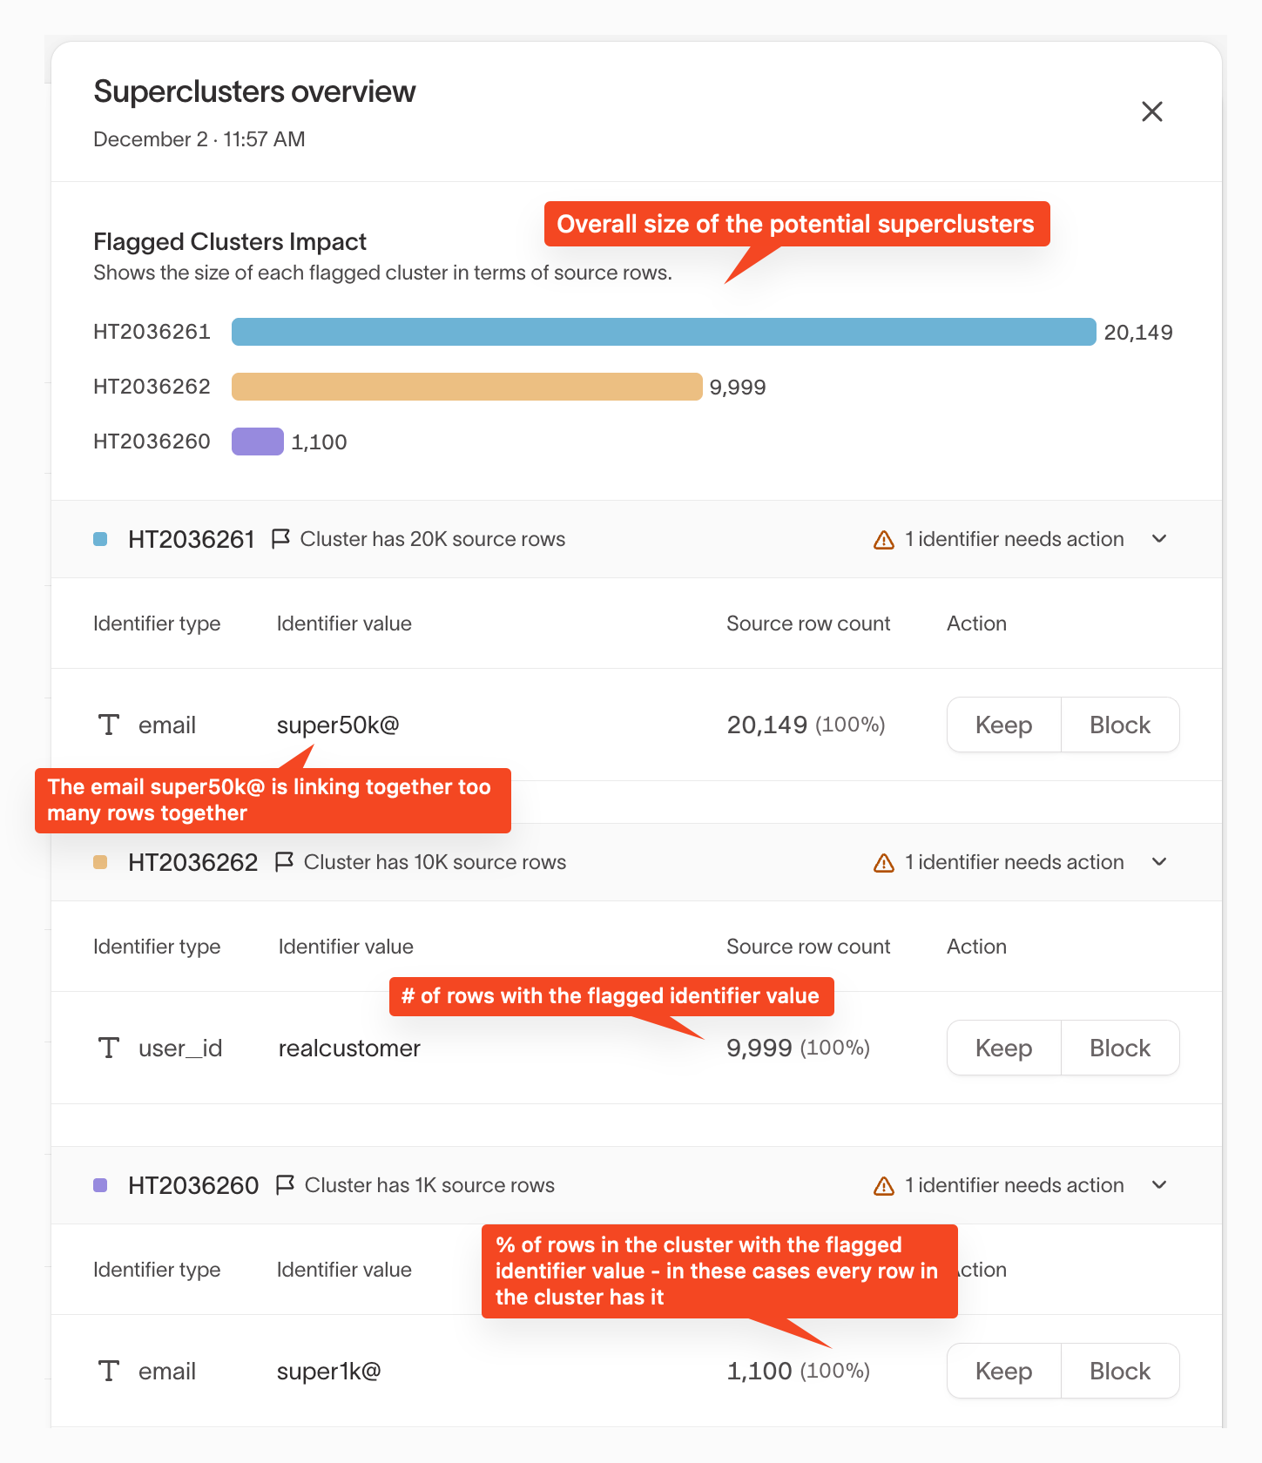Click warning icon in HT2036260 header
This screenshot has height=1463, width=1262.
coord(884,1186)
